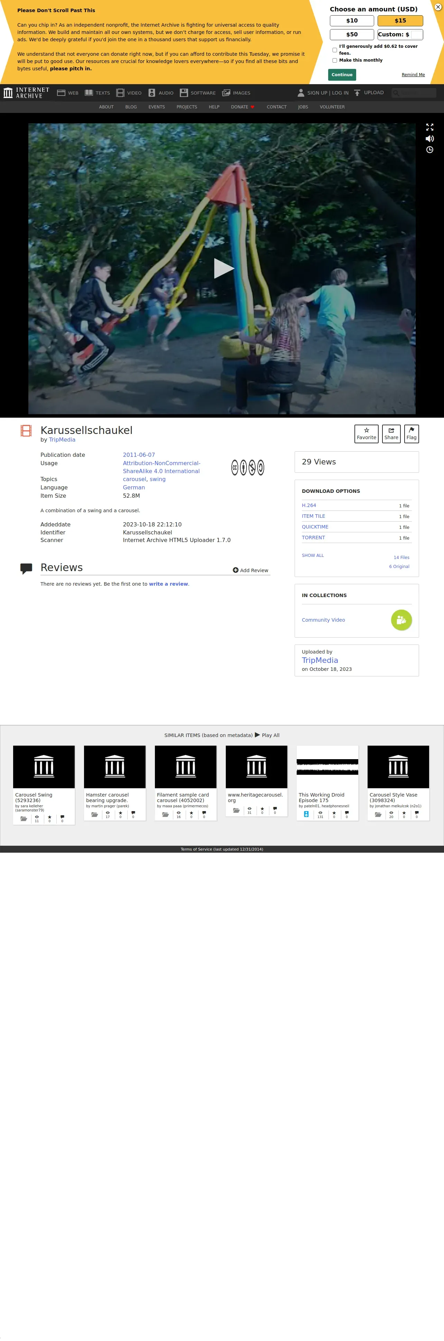
Task: Open TripMedia author link under title
Action: [62, 440]
